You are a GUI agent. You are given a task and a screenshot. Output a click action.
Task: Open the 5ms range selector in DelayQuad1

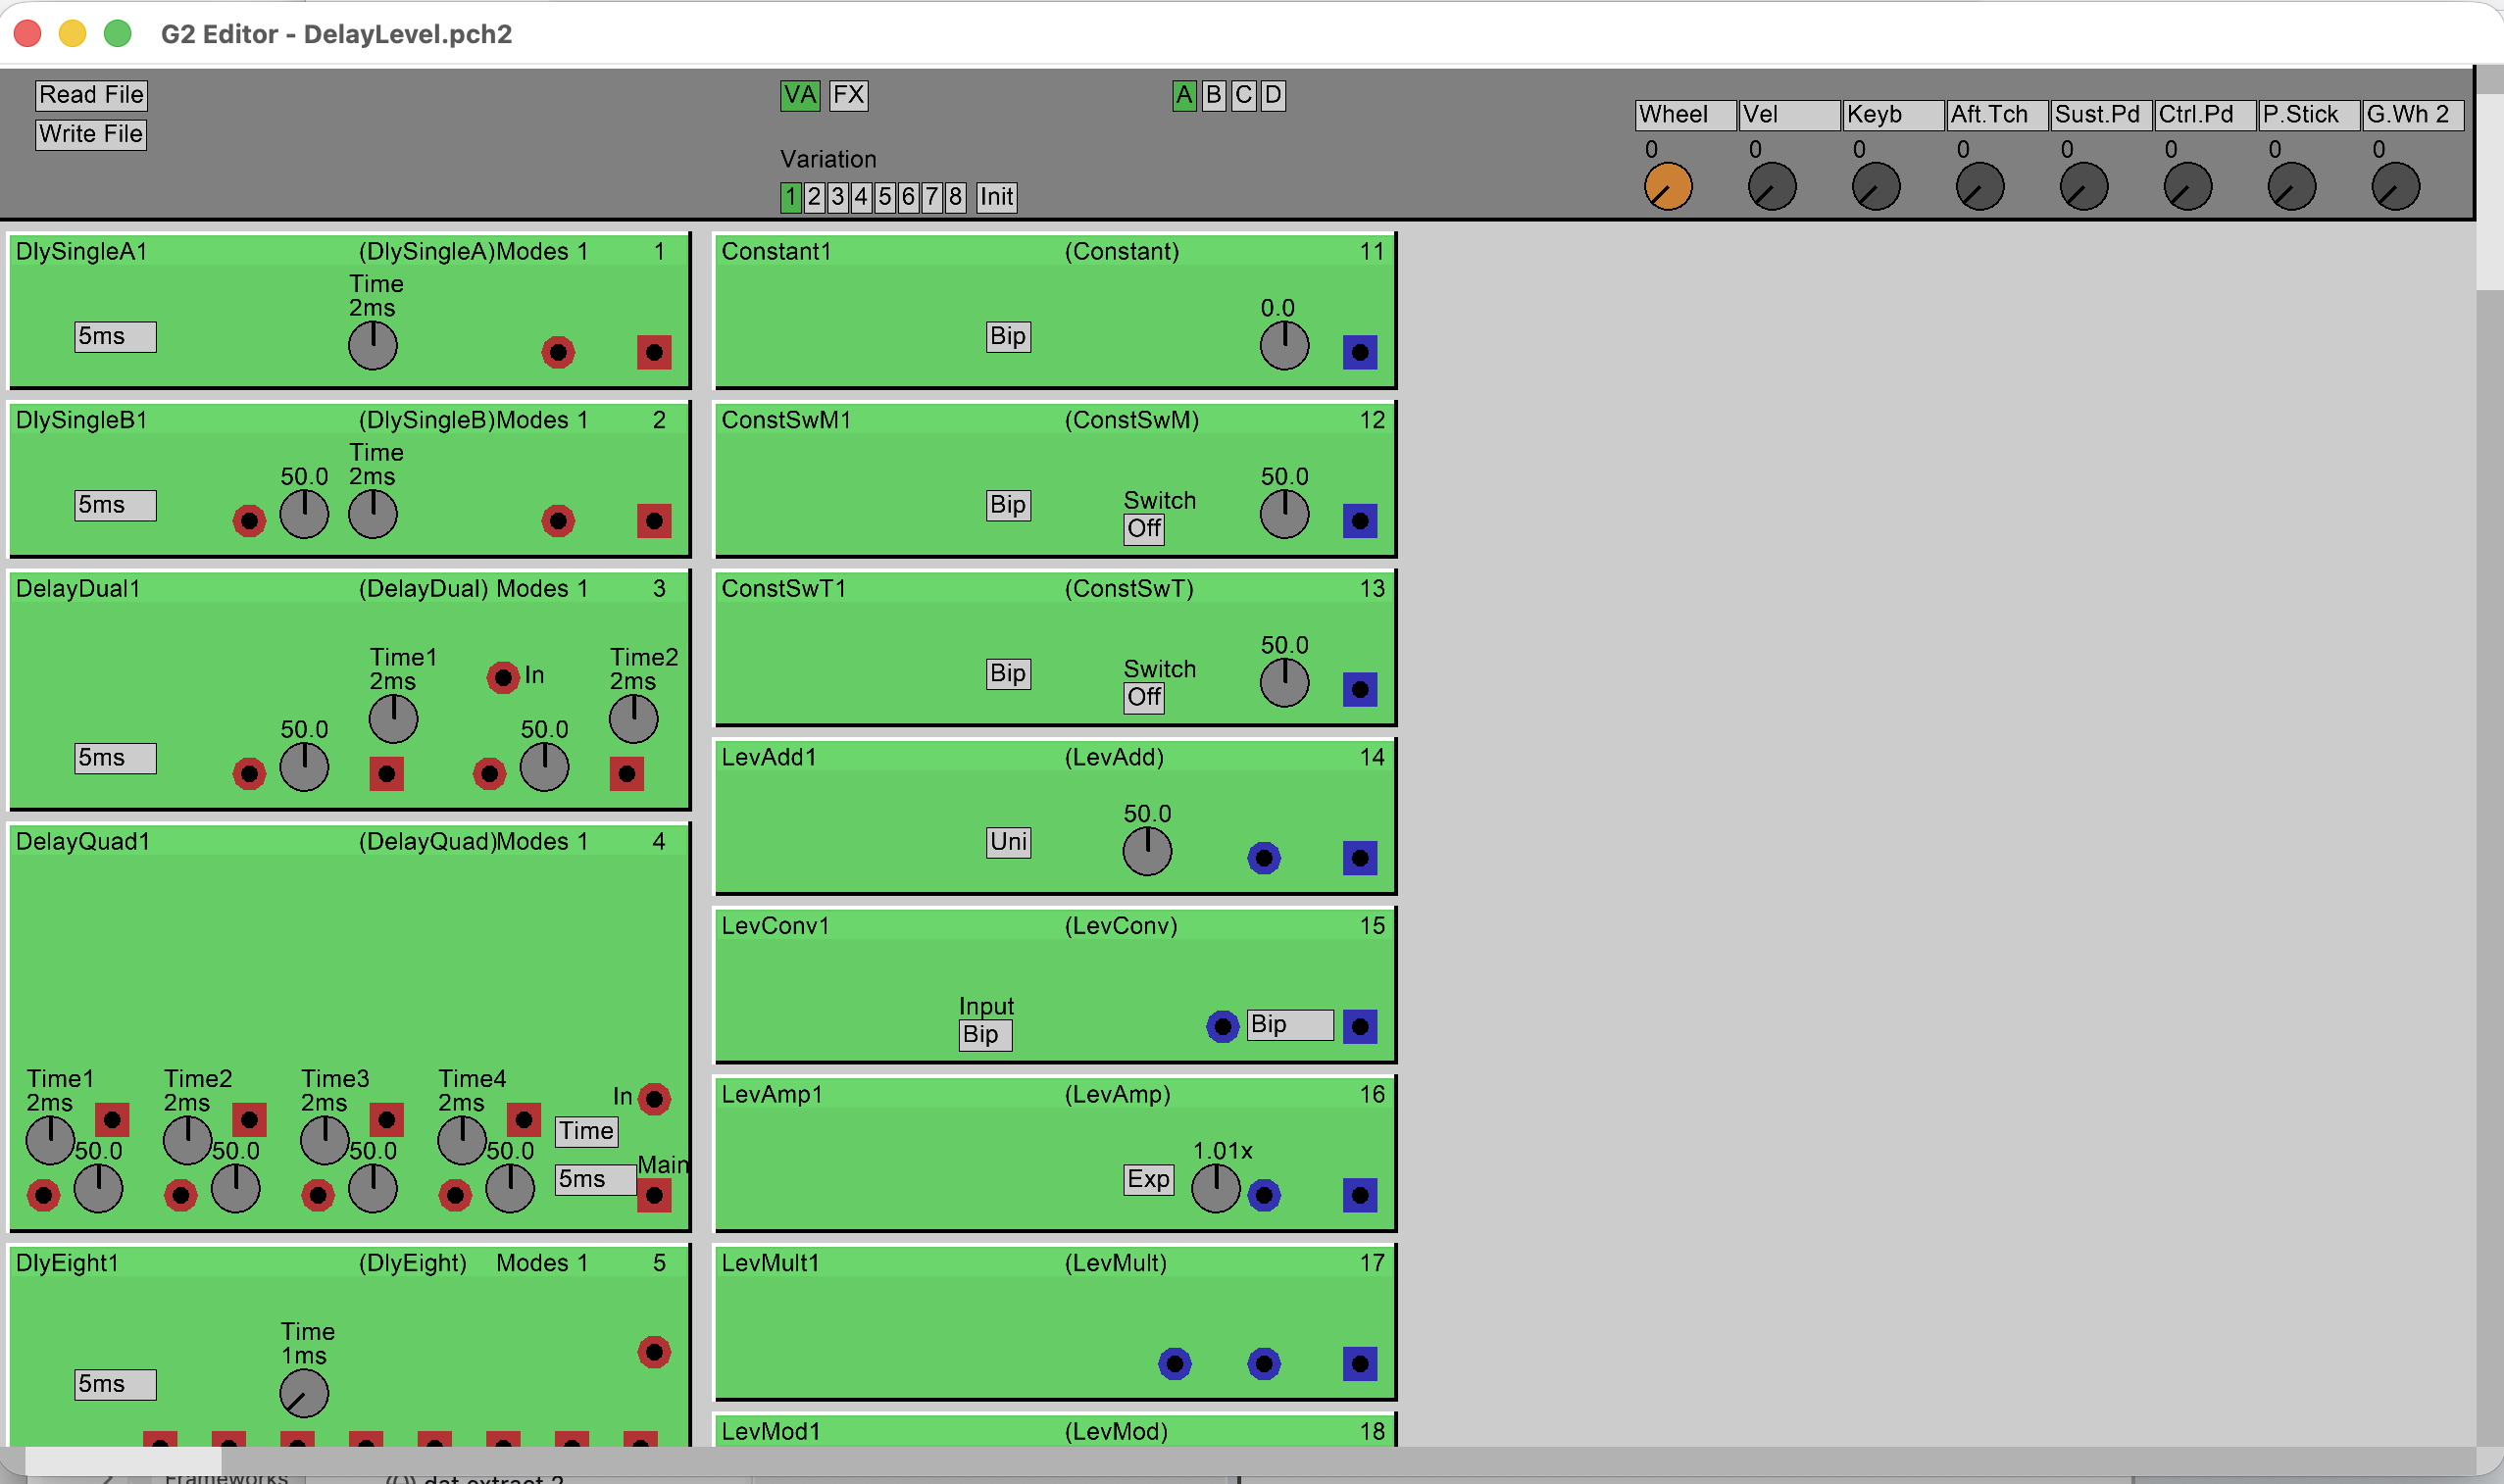click(x=595, y=1179)
